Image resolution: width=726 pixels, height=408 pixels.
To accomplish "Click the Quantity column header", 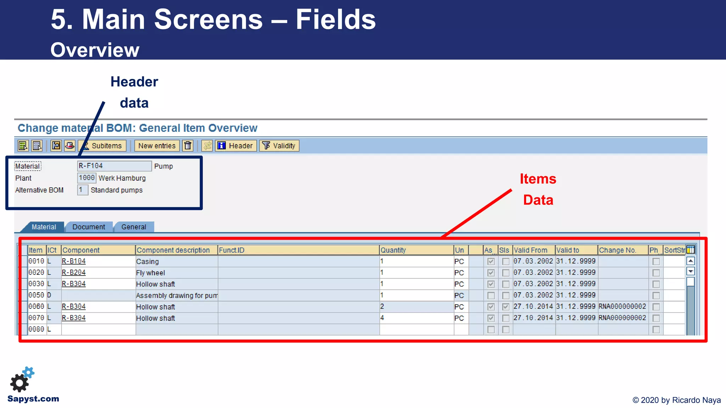I will [417, 250].
